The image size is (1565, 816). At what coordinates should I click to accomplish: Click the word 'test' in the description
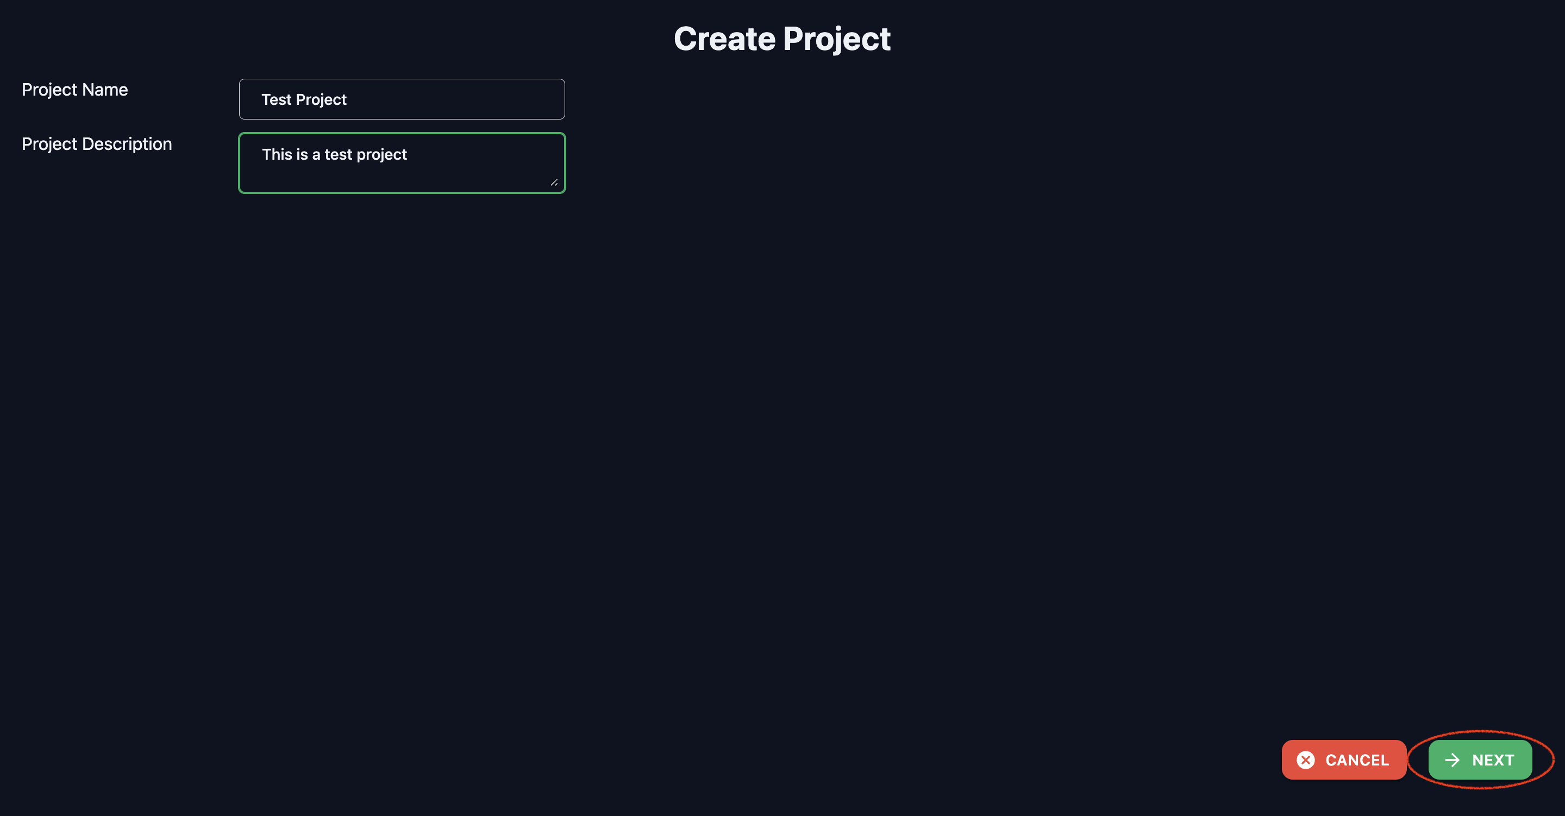tap(339, 154)
